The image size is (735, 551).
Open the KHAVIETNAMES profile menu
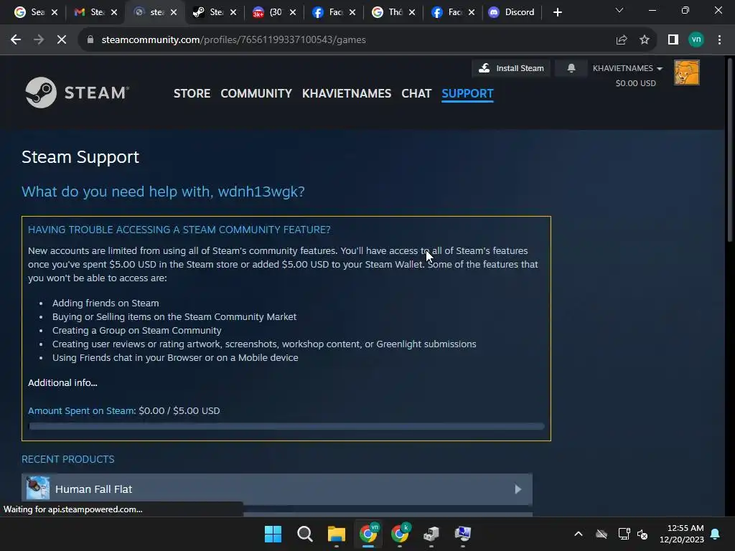pyautogui.click(x=347, y=93)
